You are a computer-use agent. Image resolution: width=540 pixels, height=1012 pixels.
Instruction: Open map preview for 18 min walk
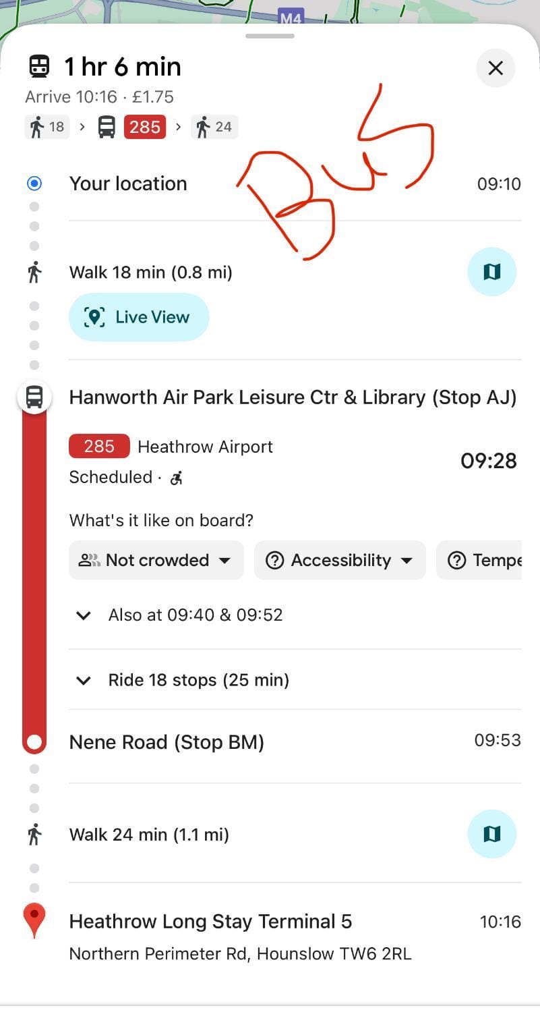(x=492, y=272)
